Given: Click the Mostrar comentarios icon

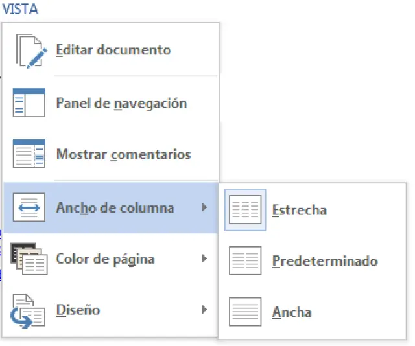Looking at the screenshot, I should point(29,154).
